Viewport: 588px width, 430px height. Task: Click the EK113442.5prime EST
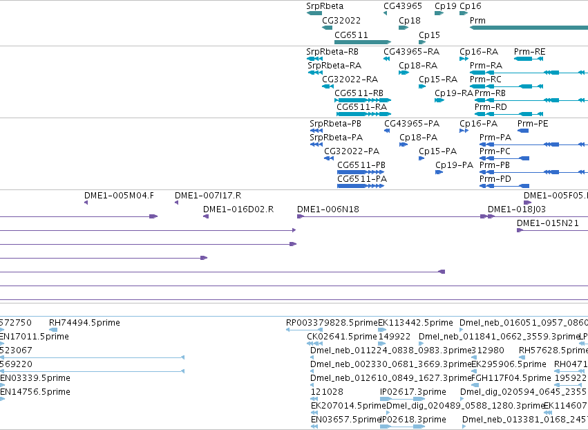click(x=382, y=330)
